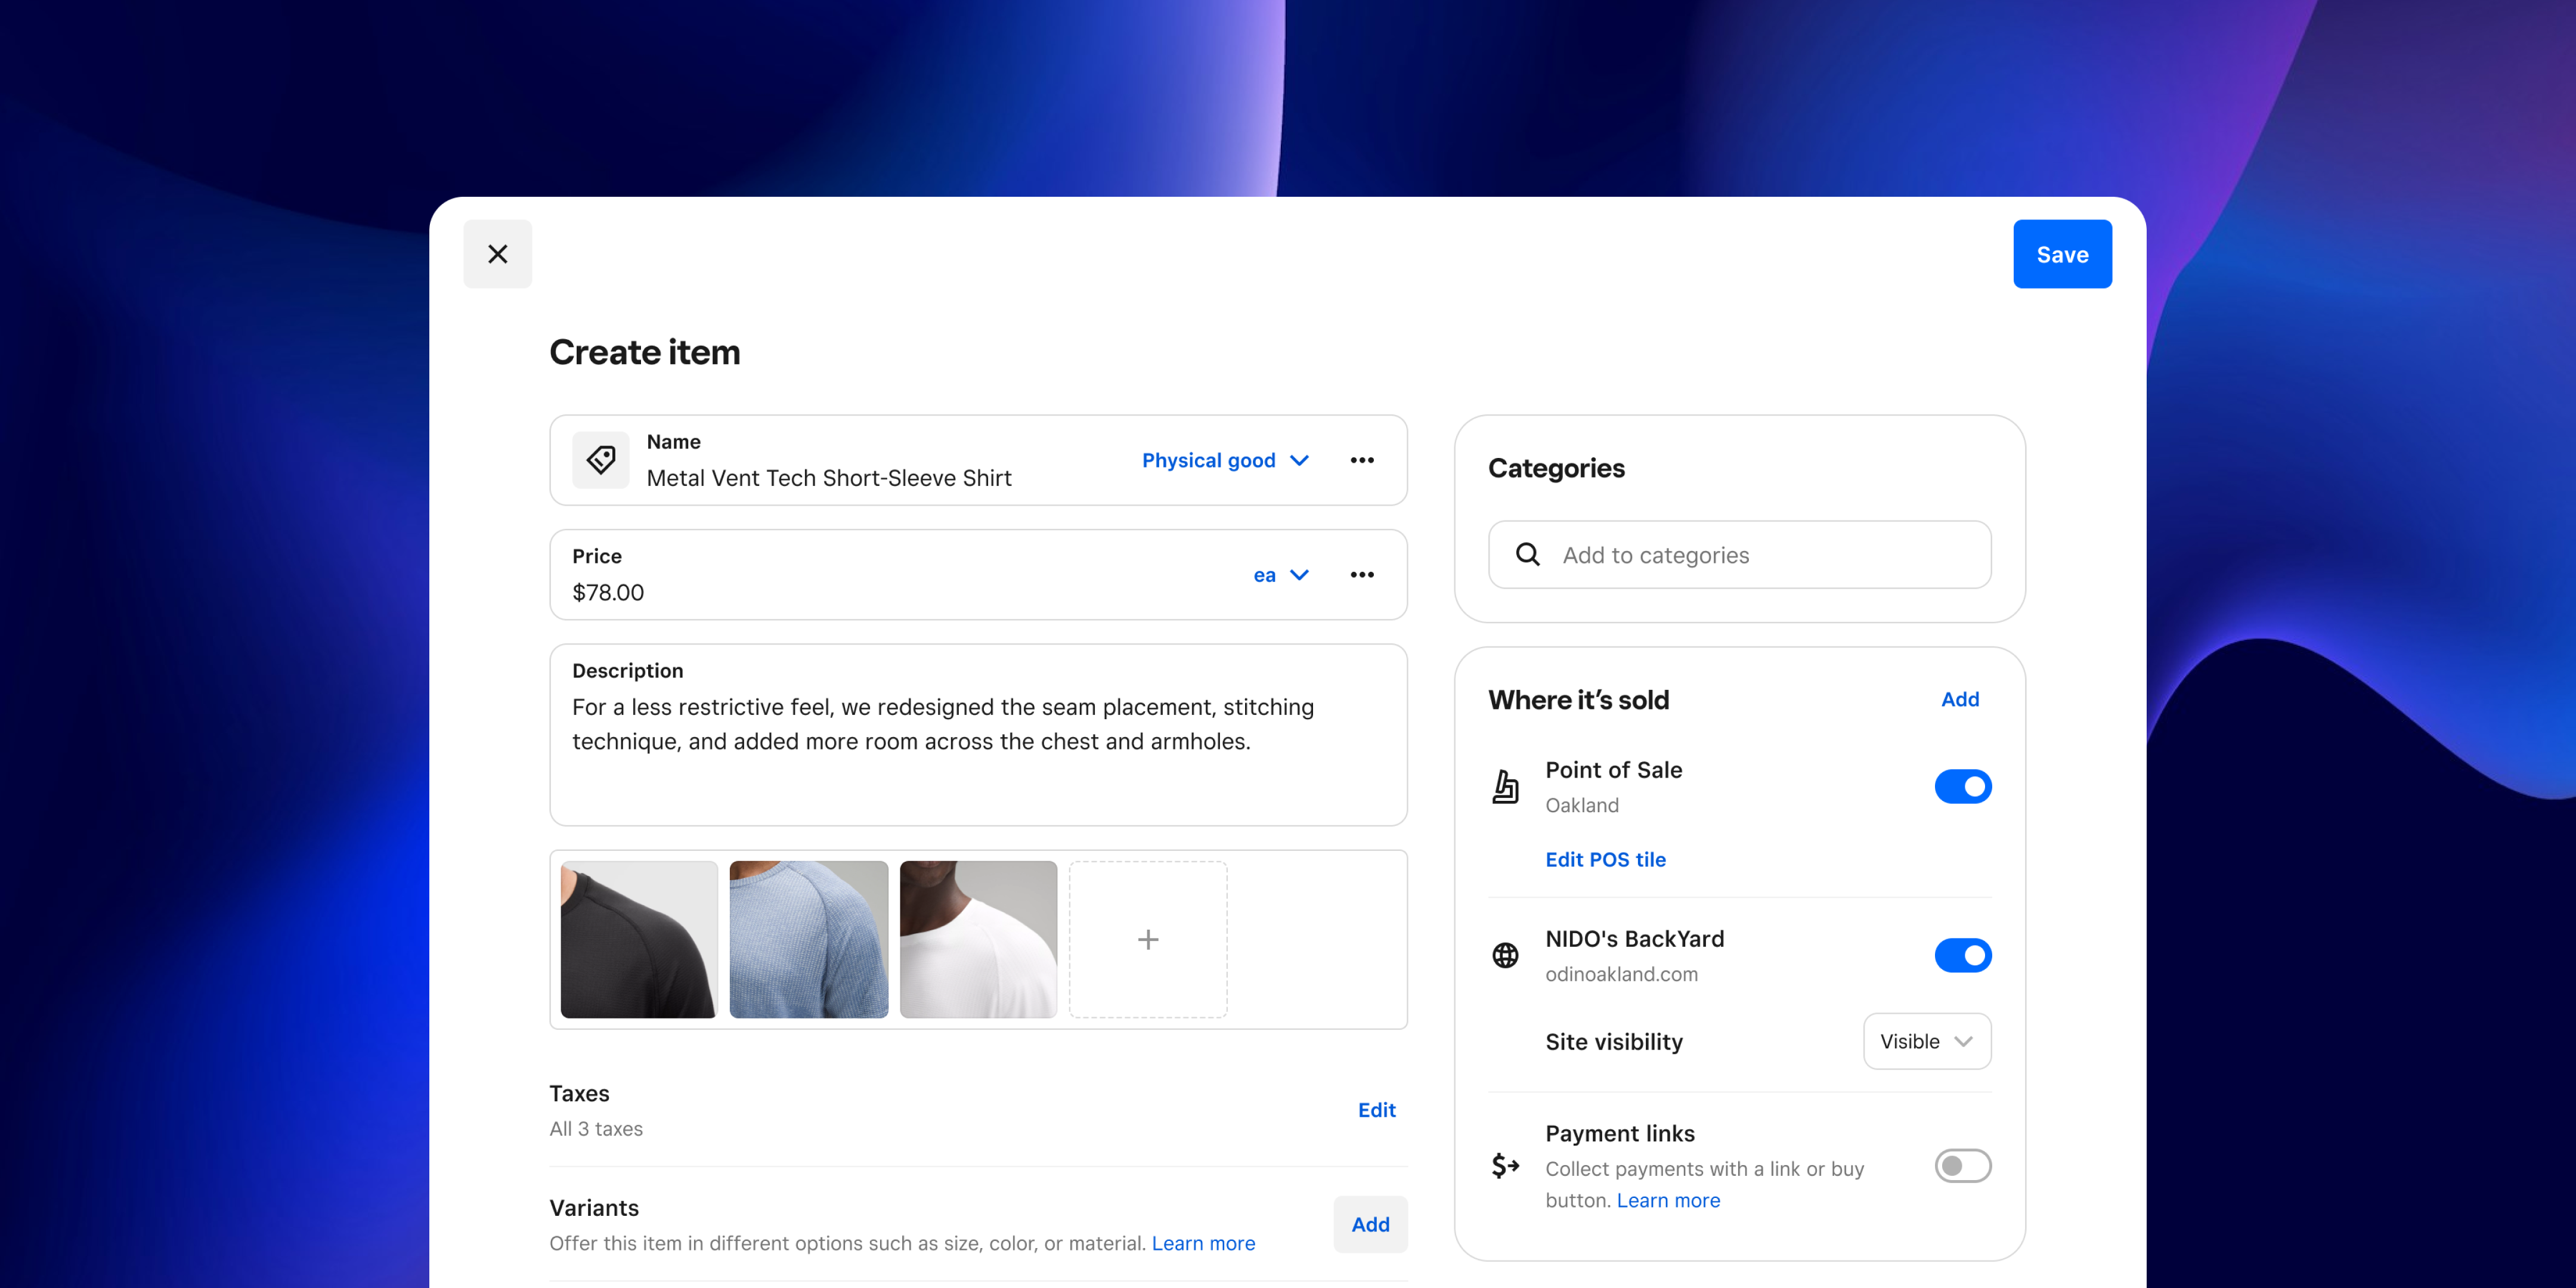Edit the Taxes setting
2576x1288 pixels.
pyautogui.click(x=1377, y=1110)
